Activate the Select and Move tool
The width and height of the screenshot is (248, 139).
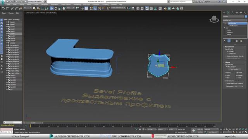52,8
